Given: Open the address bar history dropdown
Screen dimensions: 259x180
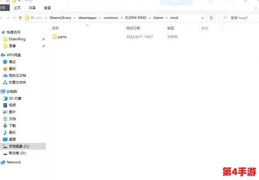Looking at the screenshot, I should click(x=203, y=18).
